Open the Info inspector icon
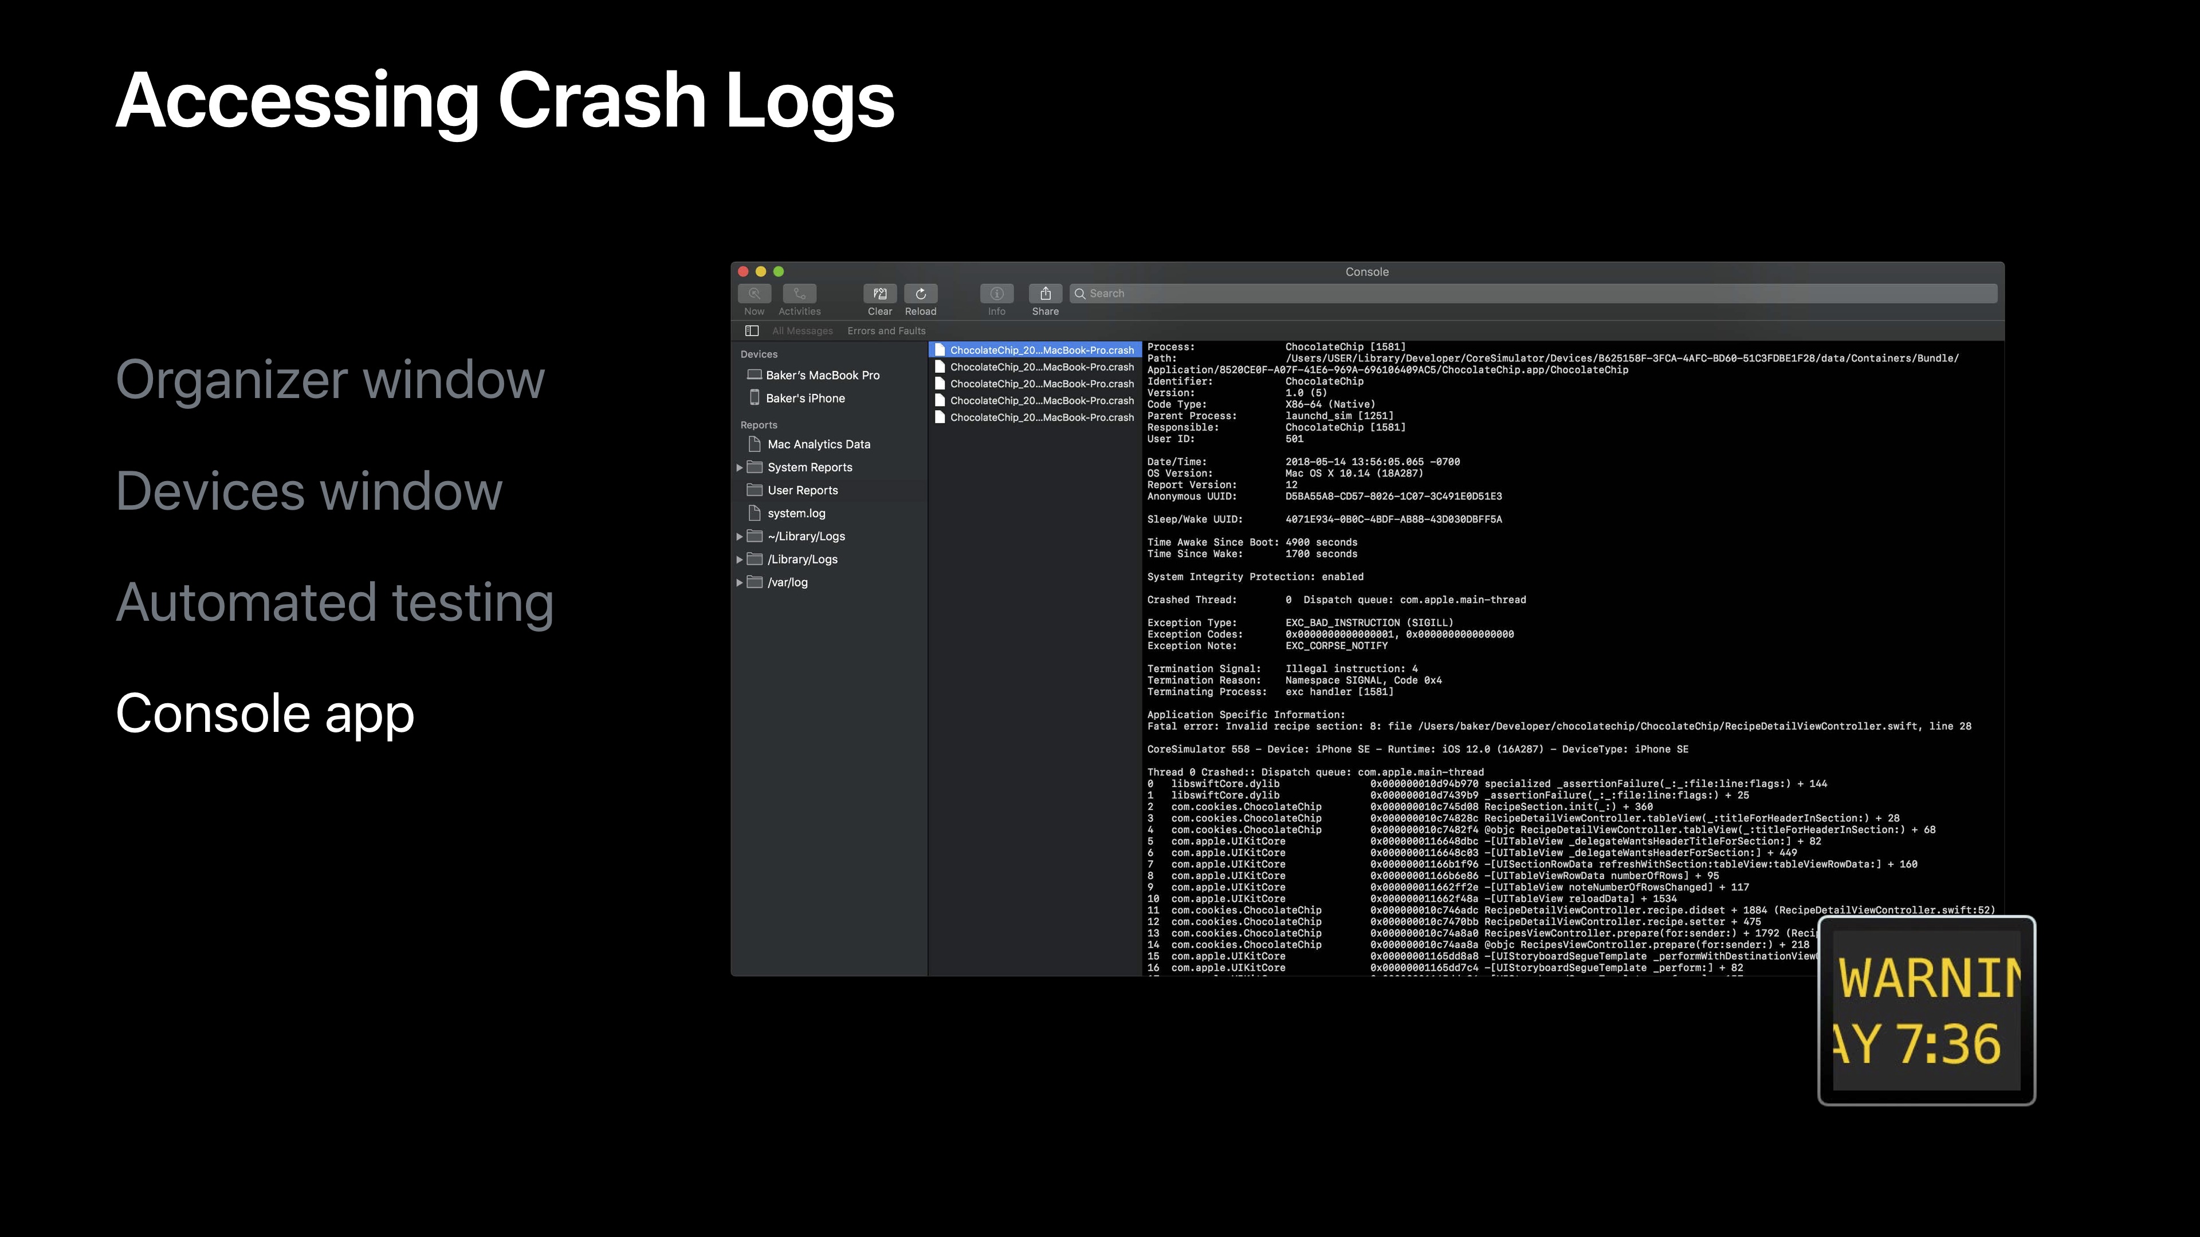This screenshot has width=2200, height=1237. pos(997,294)
